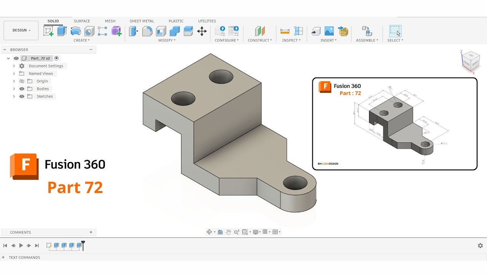Select the Hole tool
This screenshot has height=274, width=487.
pyautogui.click(x=89, y=31)
